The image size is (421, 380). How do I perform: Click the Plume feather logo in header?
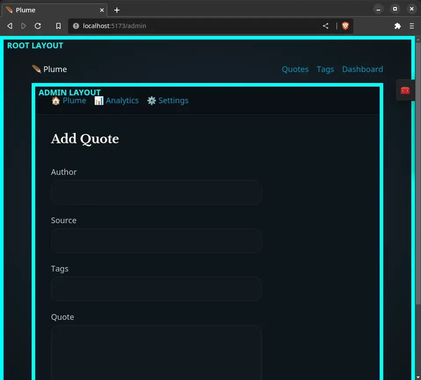point(49,69)
